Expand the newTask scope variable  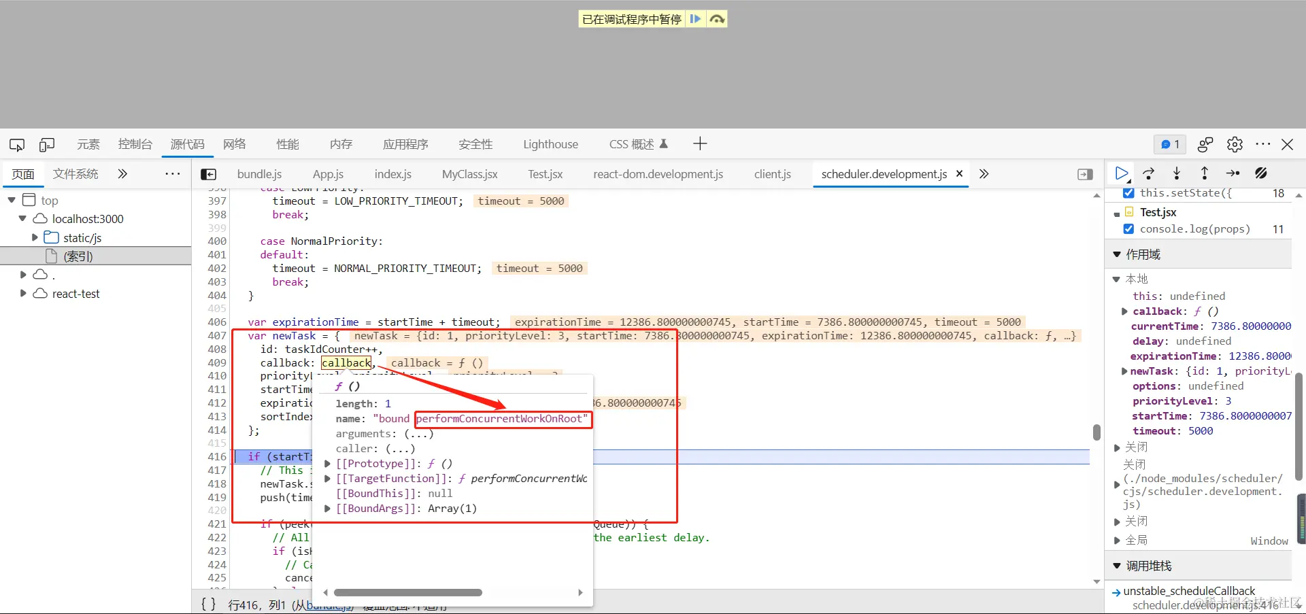(1124, 371)
